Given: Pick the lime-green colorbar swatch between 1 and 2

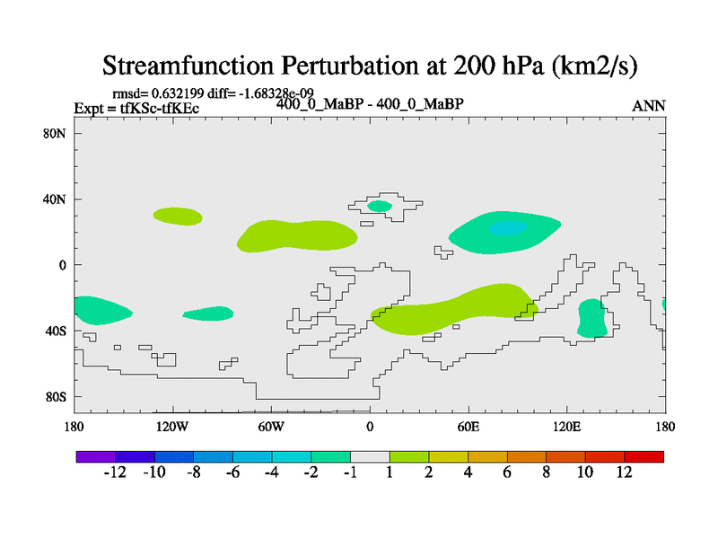Looking at the screenshot, I should (409, 456).
